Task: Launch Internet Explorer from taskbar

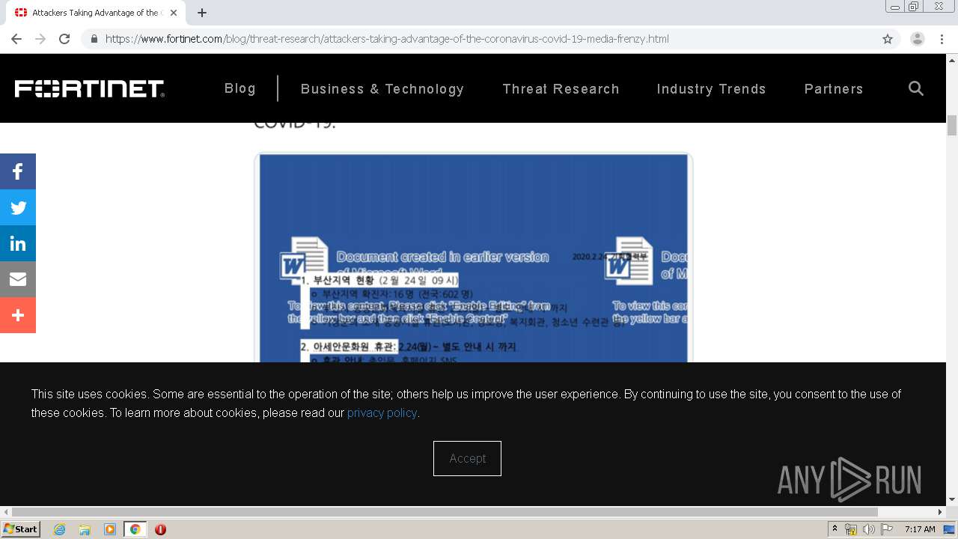Action: [x=59, y=529]
